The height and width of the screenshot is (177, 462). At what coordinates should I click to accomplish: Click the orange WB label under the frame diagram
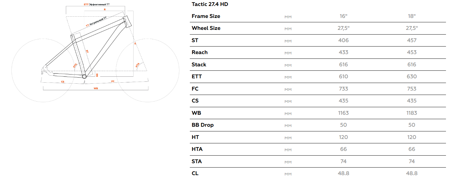96,89
